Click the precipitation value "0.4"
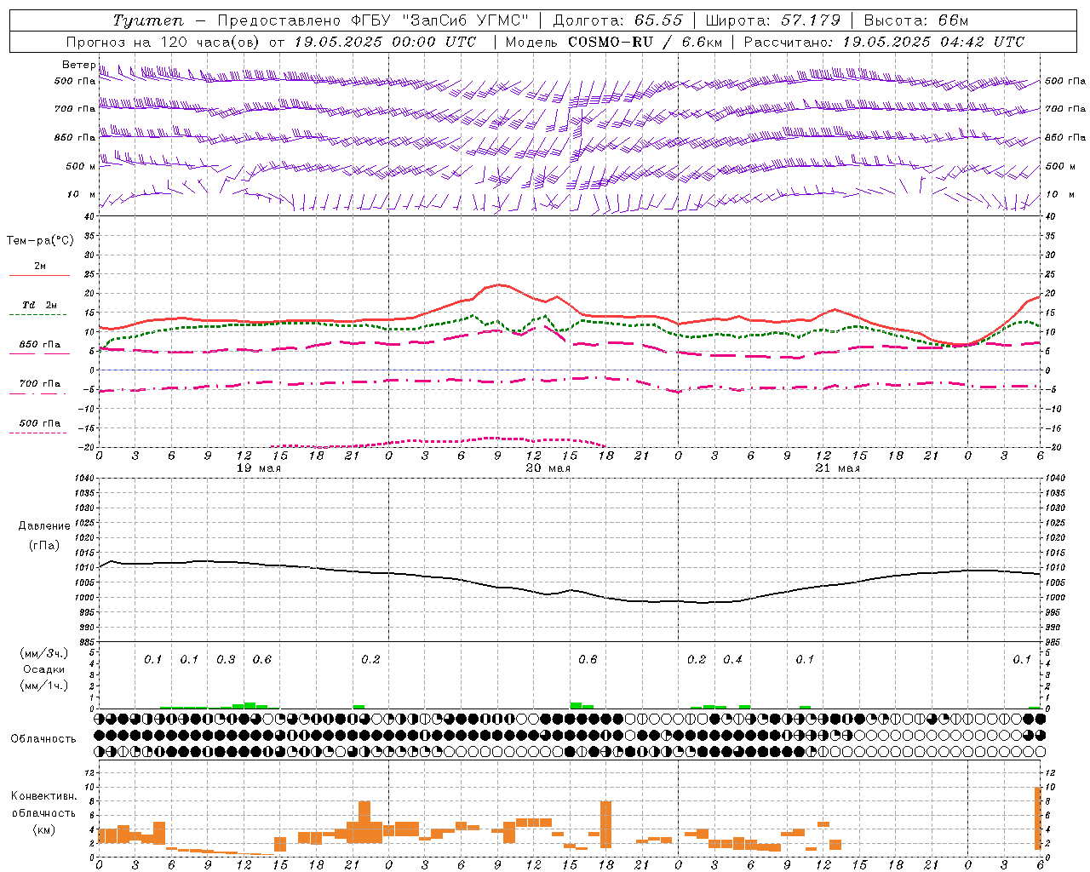 click(732, 660)
